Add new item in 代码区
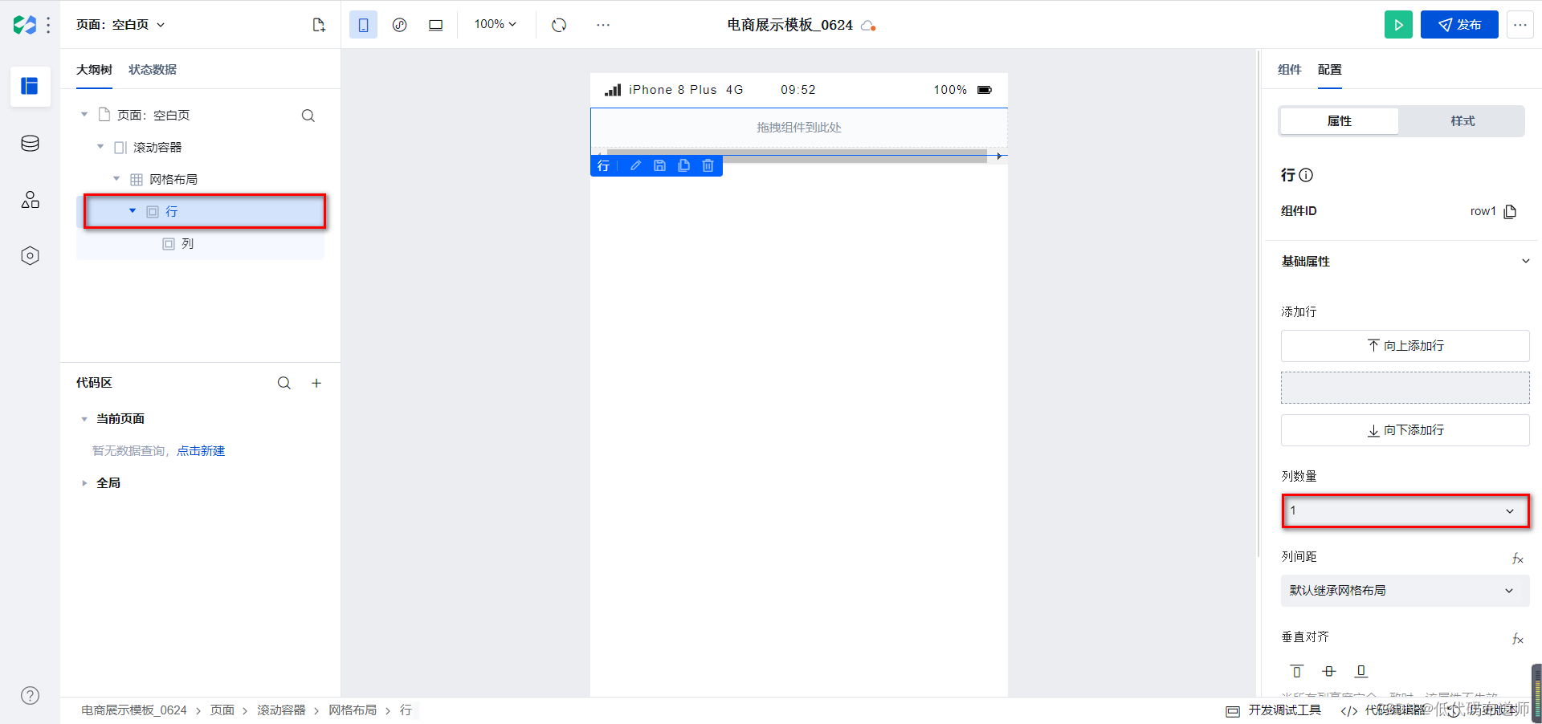Viewport: 1542px width, 724px height. pyautogui.click(x=316, y=384)
